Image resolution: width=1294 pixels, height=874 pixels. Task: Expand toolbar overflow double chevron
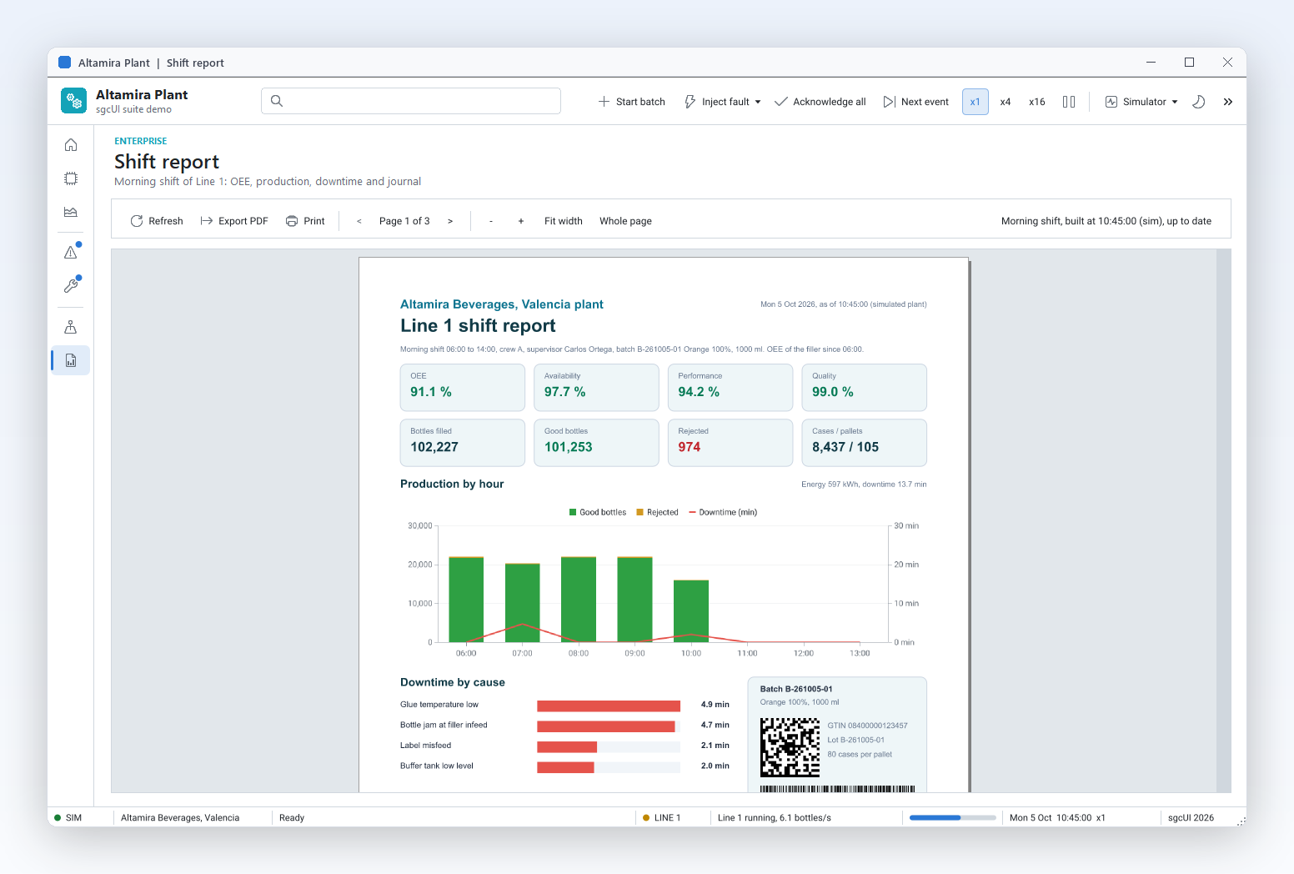(1227, 102)
